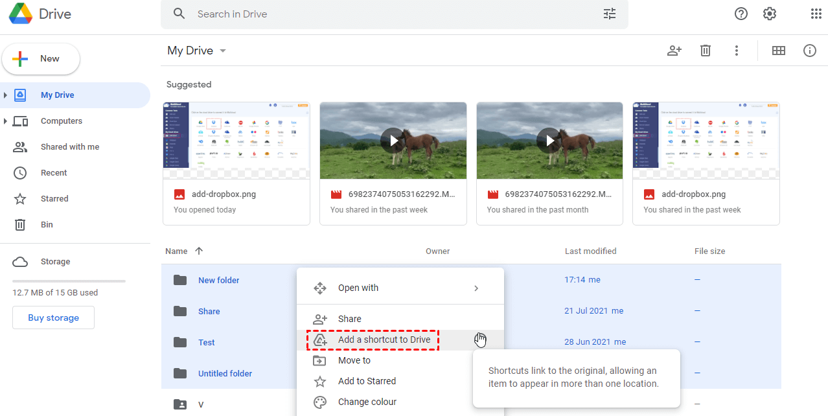Toggle the Name column sort direction arrow
828x416 pixels.
(x=199, y=251)
